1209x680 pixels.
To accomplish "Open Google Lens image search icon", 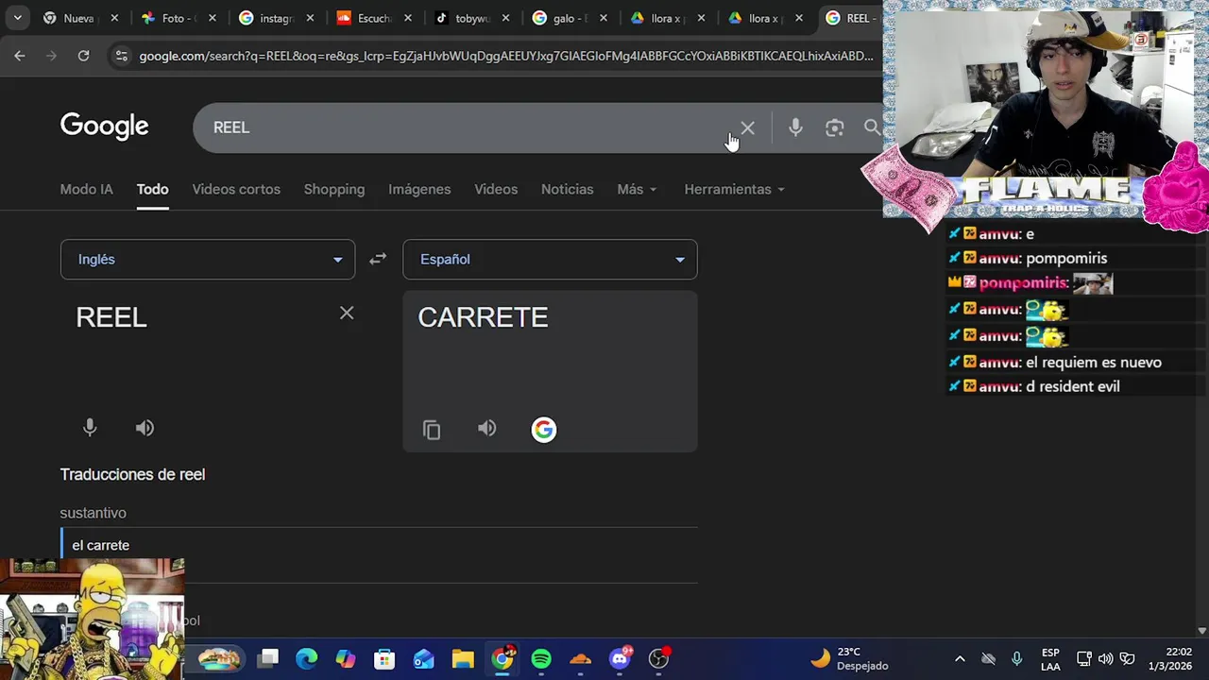I will click(x=834, y=127).
